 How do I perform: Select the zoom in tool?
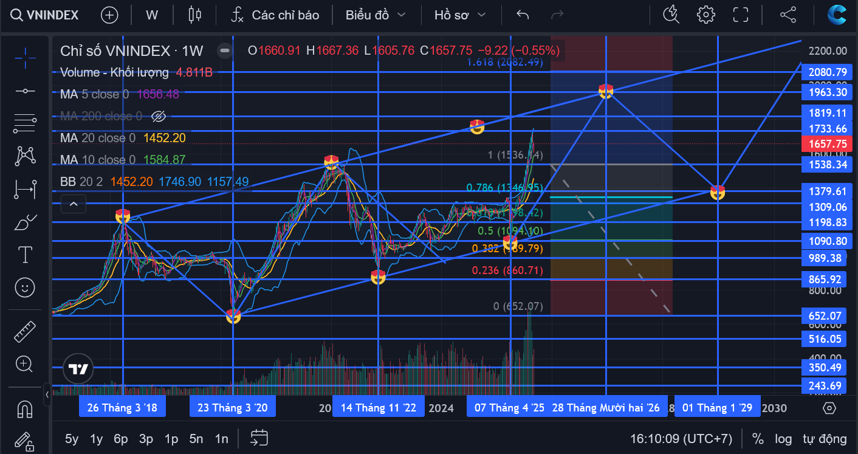(25, 365)
